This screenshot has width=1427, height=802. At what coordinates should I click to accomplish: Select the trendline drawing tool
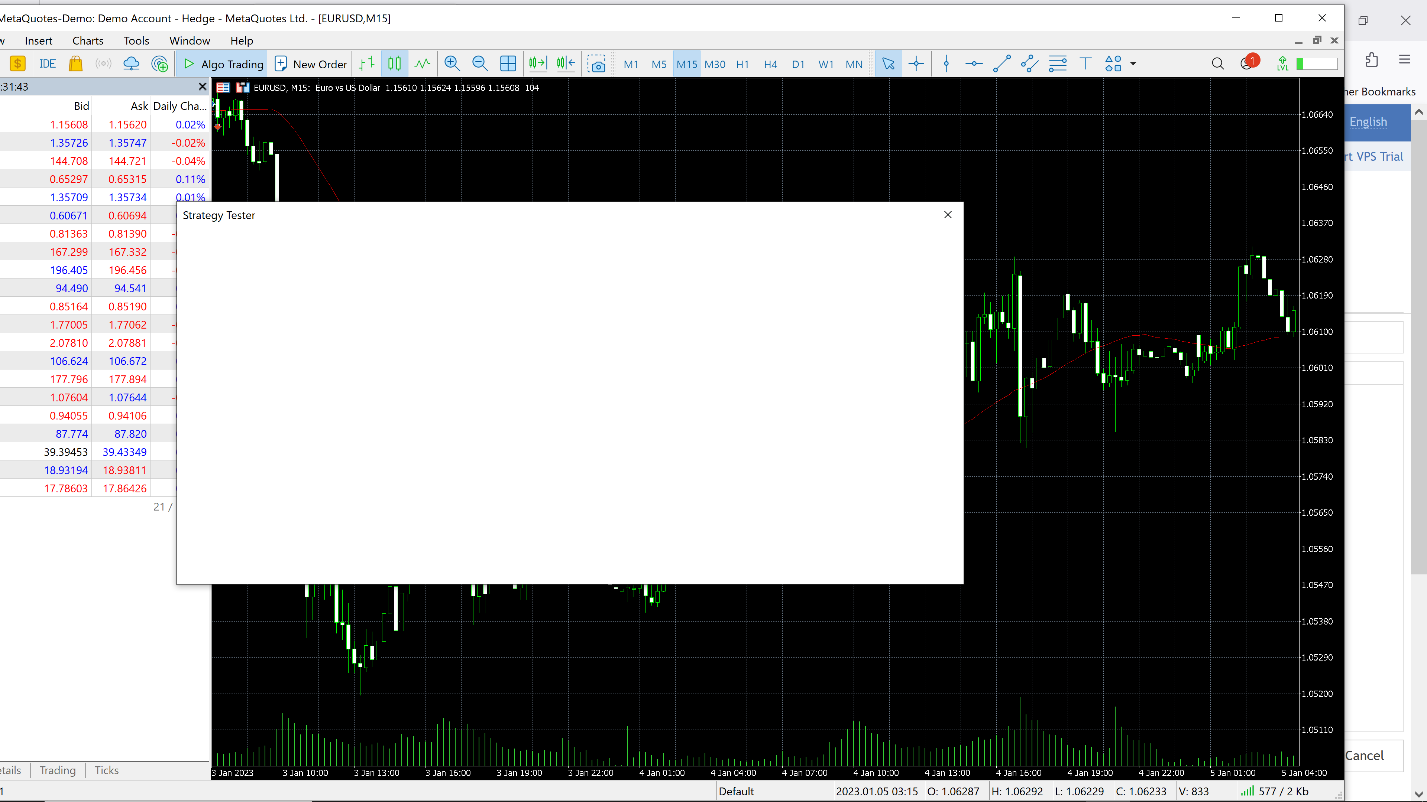1002,63
